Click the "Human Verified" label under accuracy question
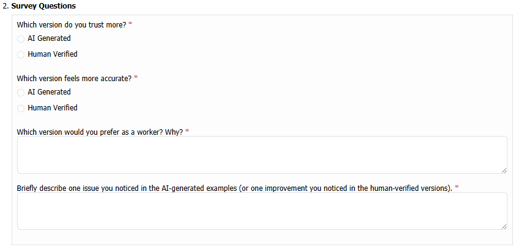This screenshot has width=516, height=247. 53,108
